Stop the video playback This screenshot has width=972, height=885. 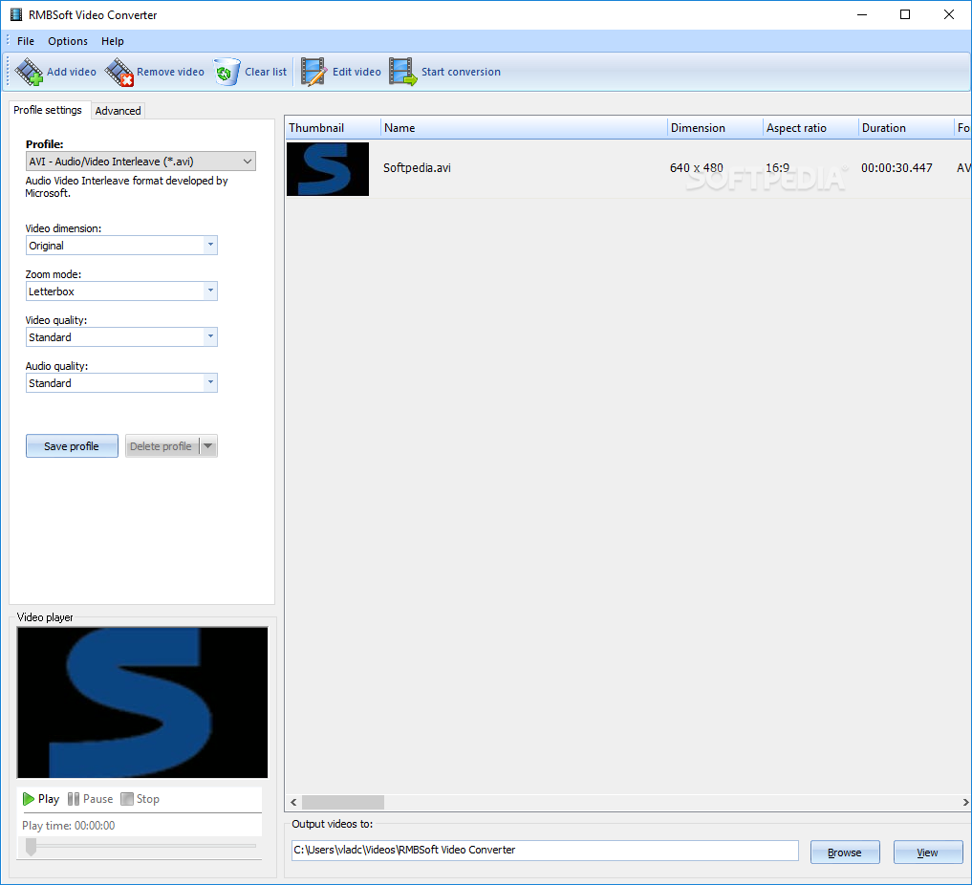tap(140, 799)
